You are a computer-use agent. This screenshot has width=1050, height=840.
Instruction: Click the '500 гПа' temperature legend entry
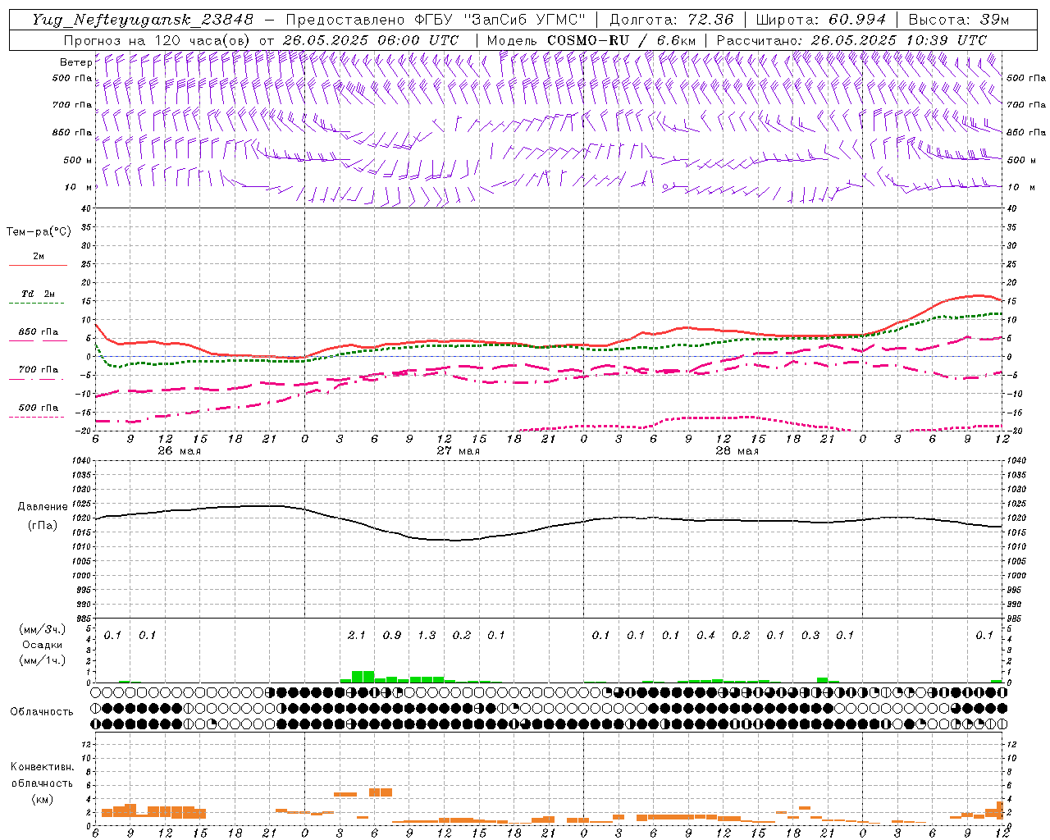(39, 408)
